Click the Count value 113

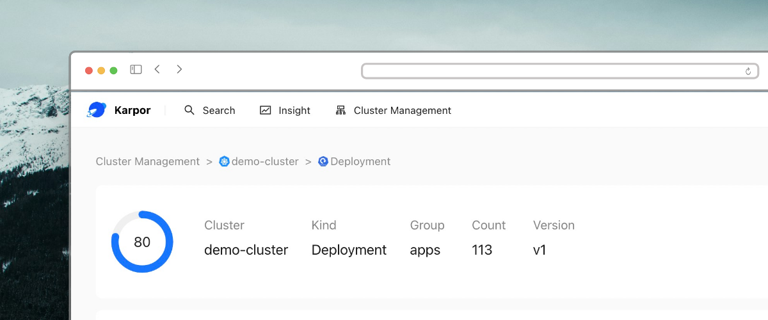coord(482,250)
